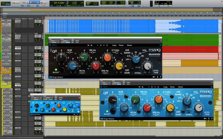This screenshot has width=223, height=139.
Task: Select the Zoomer magnifier tool in toolbar
Action: 27,2
